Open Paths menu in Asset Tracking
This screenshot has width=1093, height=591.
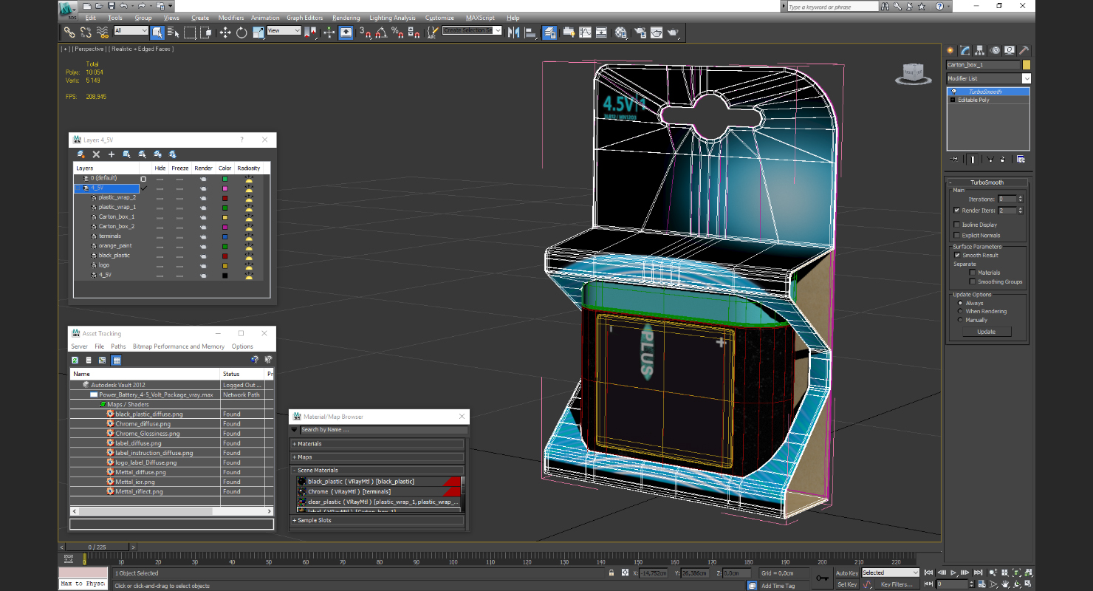(x=118, y=346)
